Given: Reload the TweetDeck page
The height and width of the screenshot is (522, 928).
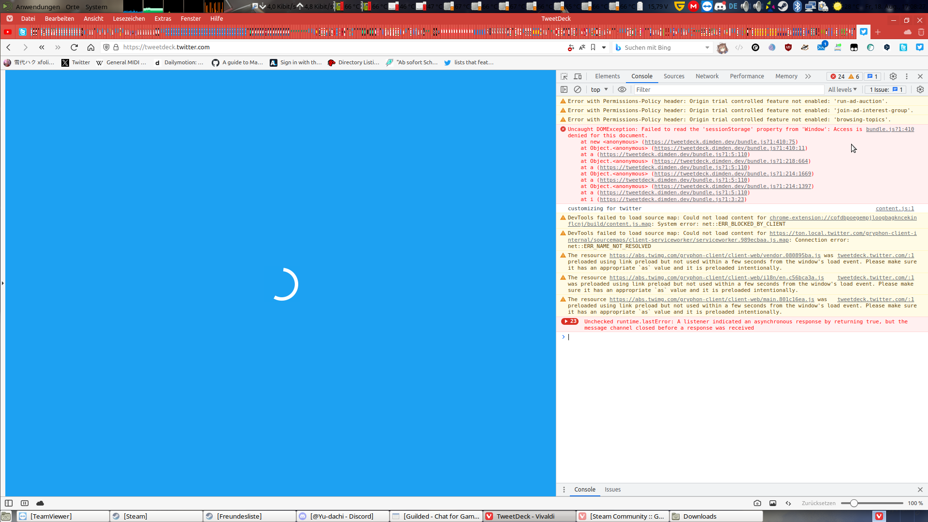Looking at the screenshot, I should 74,47.
